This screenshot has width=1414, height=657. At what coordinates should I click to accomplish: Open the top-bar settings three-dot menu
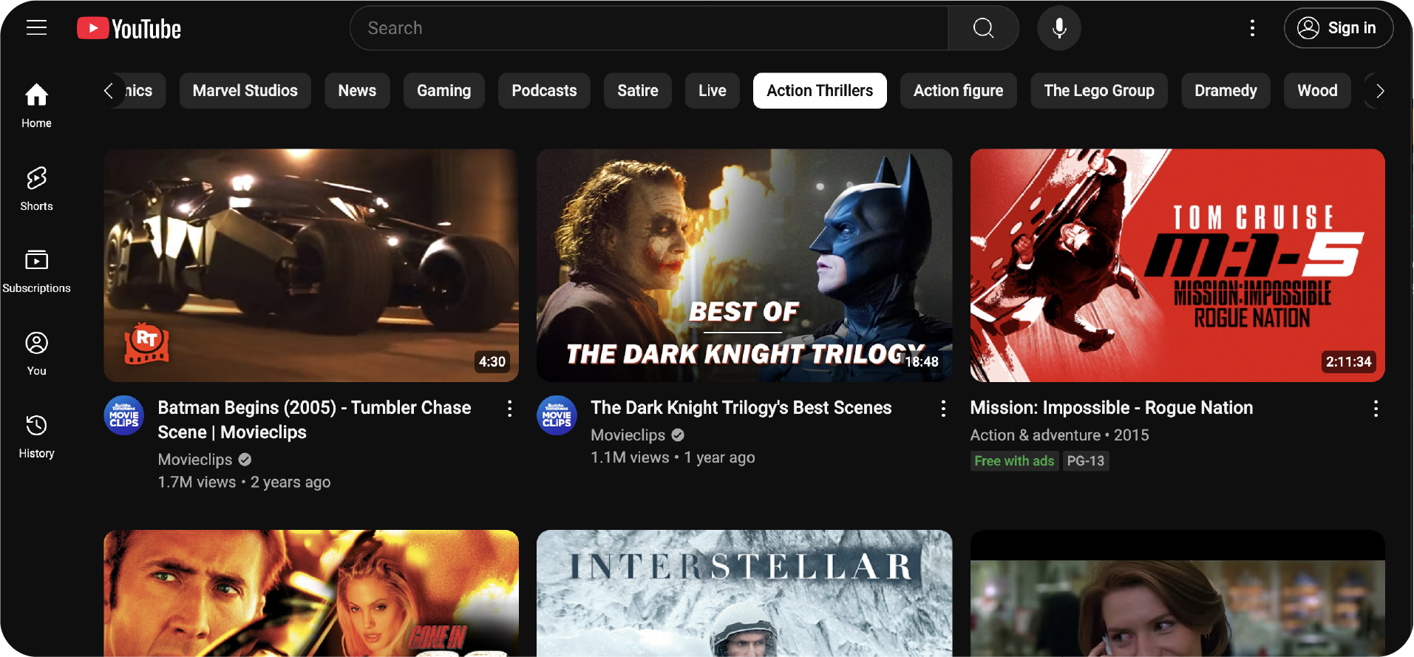tap(1252, 28)
